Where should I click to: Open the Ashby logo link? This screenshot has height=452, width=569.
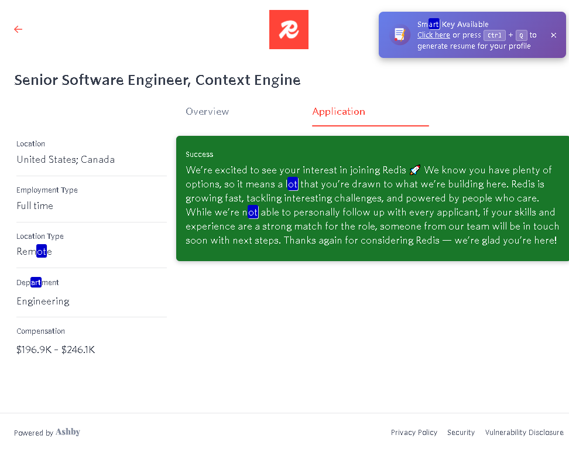pos(68,432)
